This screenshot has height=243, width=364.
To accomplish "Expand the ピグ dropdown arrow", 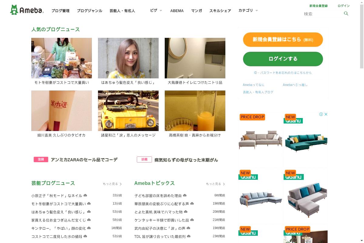I will tap(161, 11).
